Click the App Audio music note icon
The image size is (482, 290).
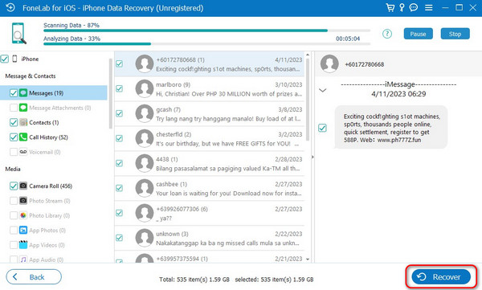[x=23, y=259]
